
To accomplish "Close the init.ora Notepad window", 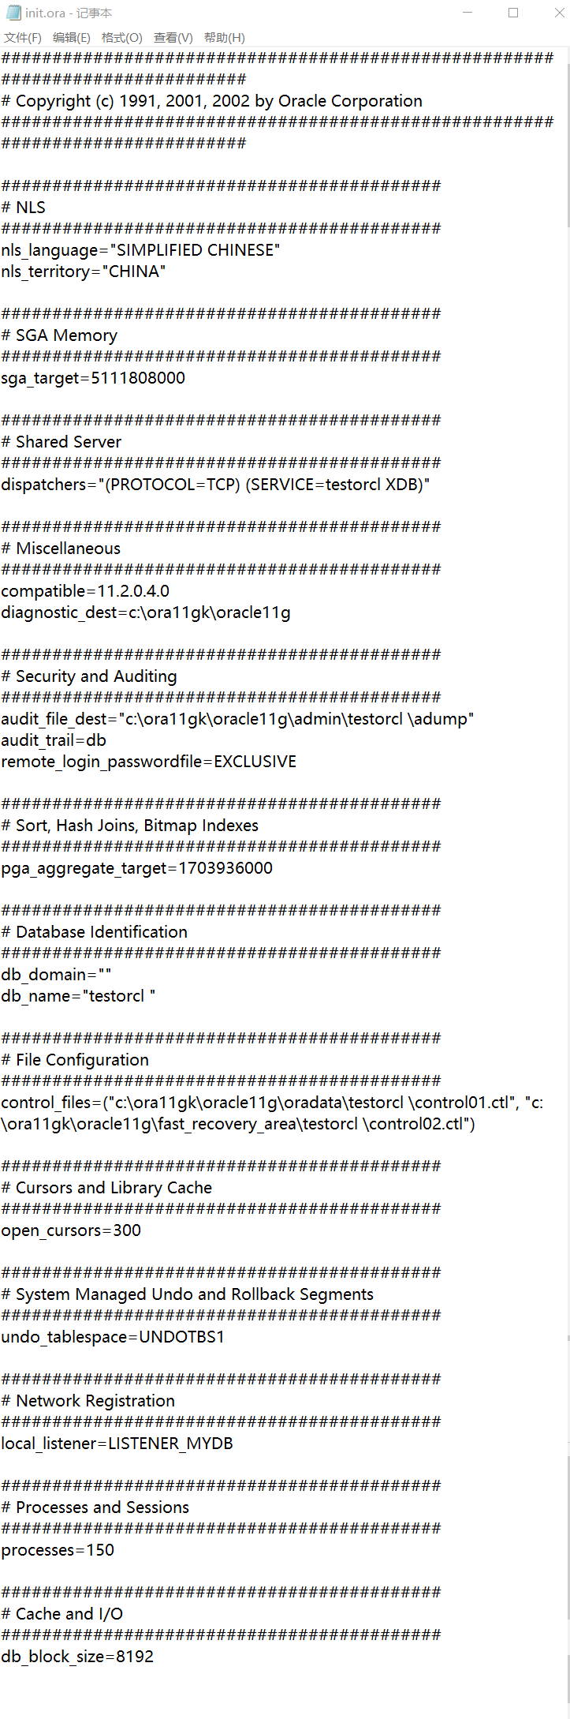I will pos(557,13).
